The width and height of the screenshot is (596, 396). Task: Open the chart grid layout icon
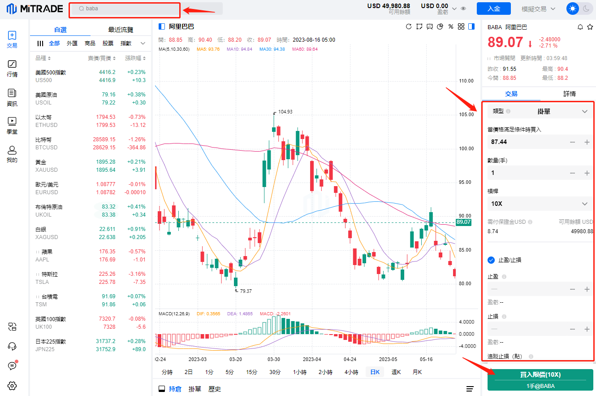(461, 26)
